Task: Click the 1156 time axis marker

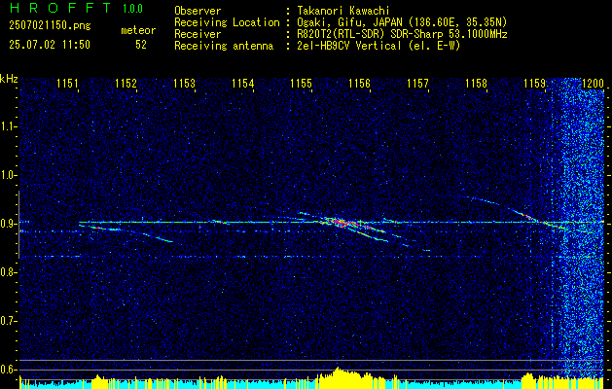Action: pyautogui.click(x=359, y=83)
